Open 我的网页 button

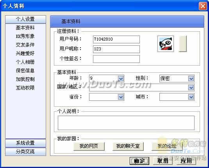pyautogui.click(x=89, y=146)
